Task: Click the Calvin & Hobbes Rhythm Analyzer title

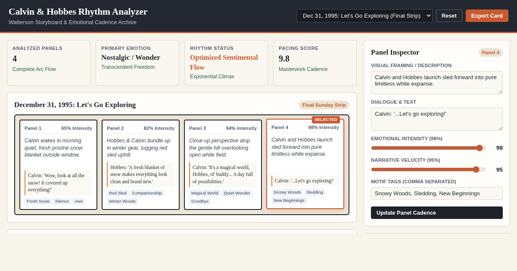Action: click(78, 12)
